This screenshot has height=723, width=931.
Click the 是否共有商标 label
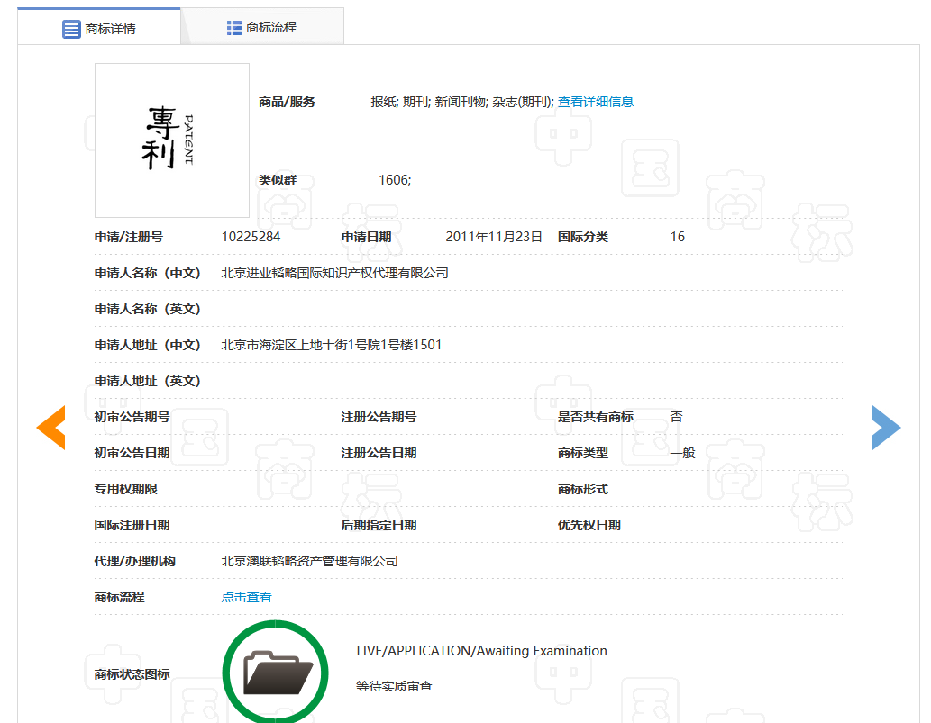pyautogui.click(x=596, y=418)
